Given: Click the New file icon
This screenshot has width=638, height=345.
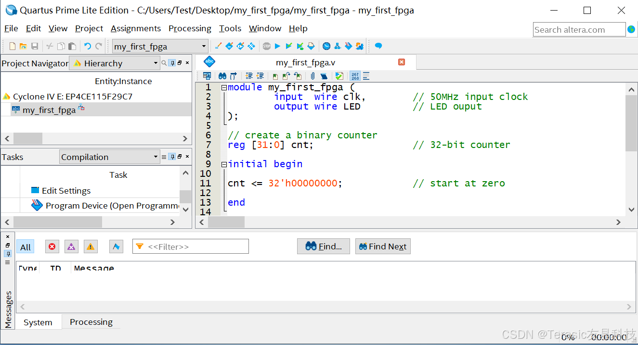Looking at the screenshot, I should (13, 46).
